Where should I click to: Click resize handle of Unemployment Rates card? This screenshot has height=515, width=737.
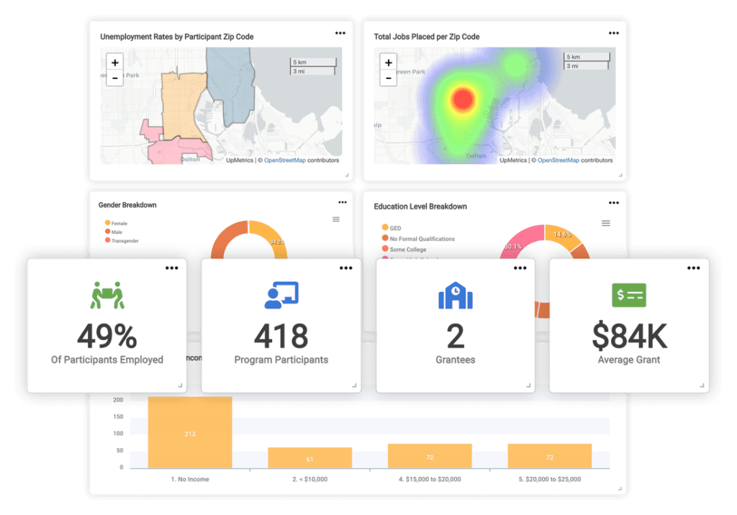pyautogui.click(x=347, y=175)
